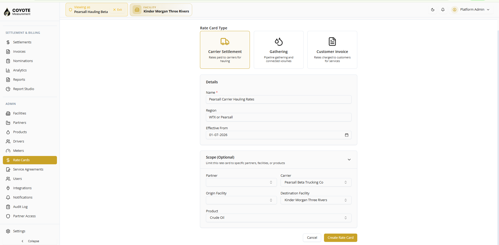Viewport: 499px width, 245px height.
Task: Open the Platform Admin user menu
Action: click(471, 10)
